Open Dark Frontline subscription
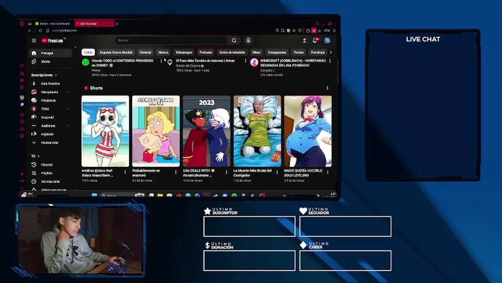 pos(50,84)
